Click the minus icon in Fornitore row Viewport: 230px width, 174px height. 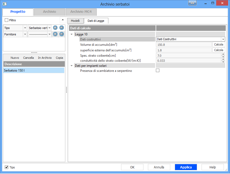tap(62, 34)
